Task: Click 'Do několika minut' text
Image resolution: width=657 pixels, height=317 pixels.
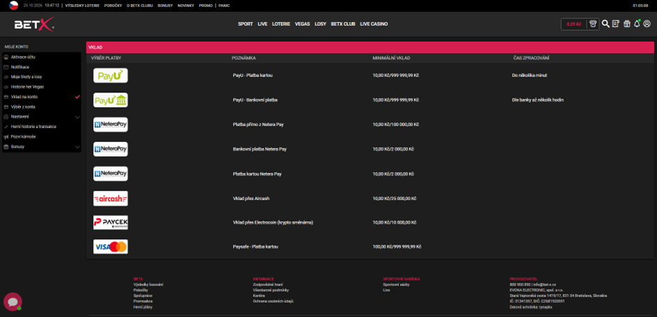Action: 529,75
